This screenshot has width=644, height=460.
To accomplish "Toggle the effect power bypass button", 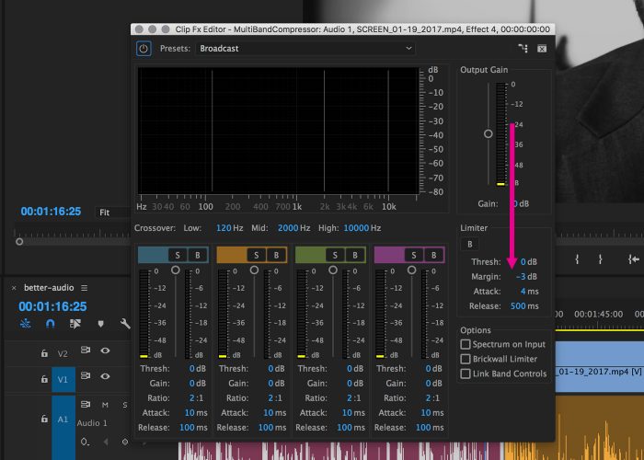I will (x=144, y=48).
